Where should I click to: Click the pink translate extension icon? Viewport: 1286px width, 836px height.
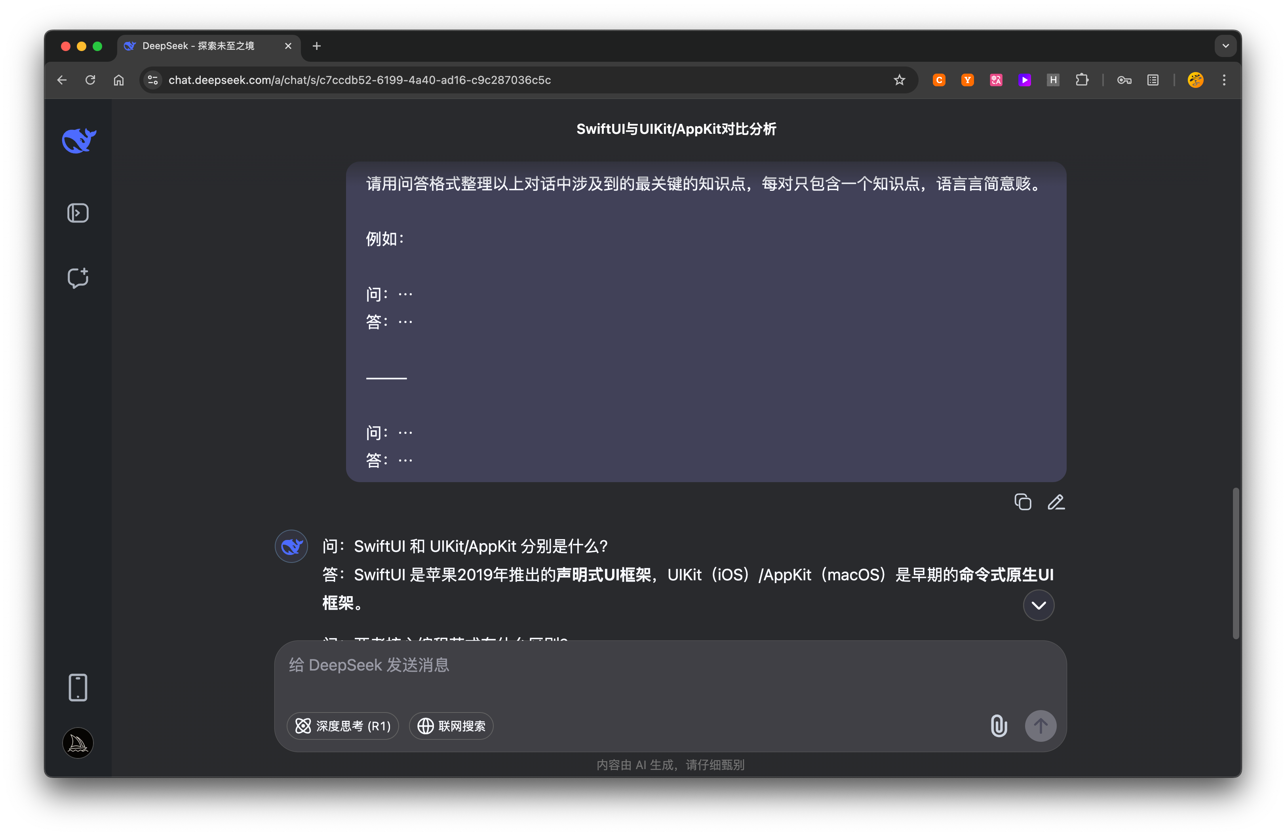[x=996, y=80]
